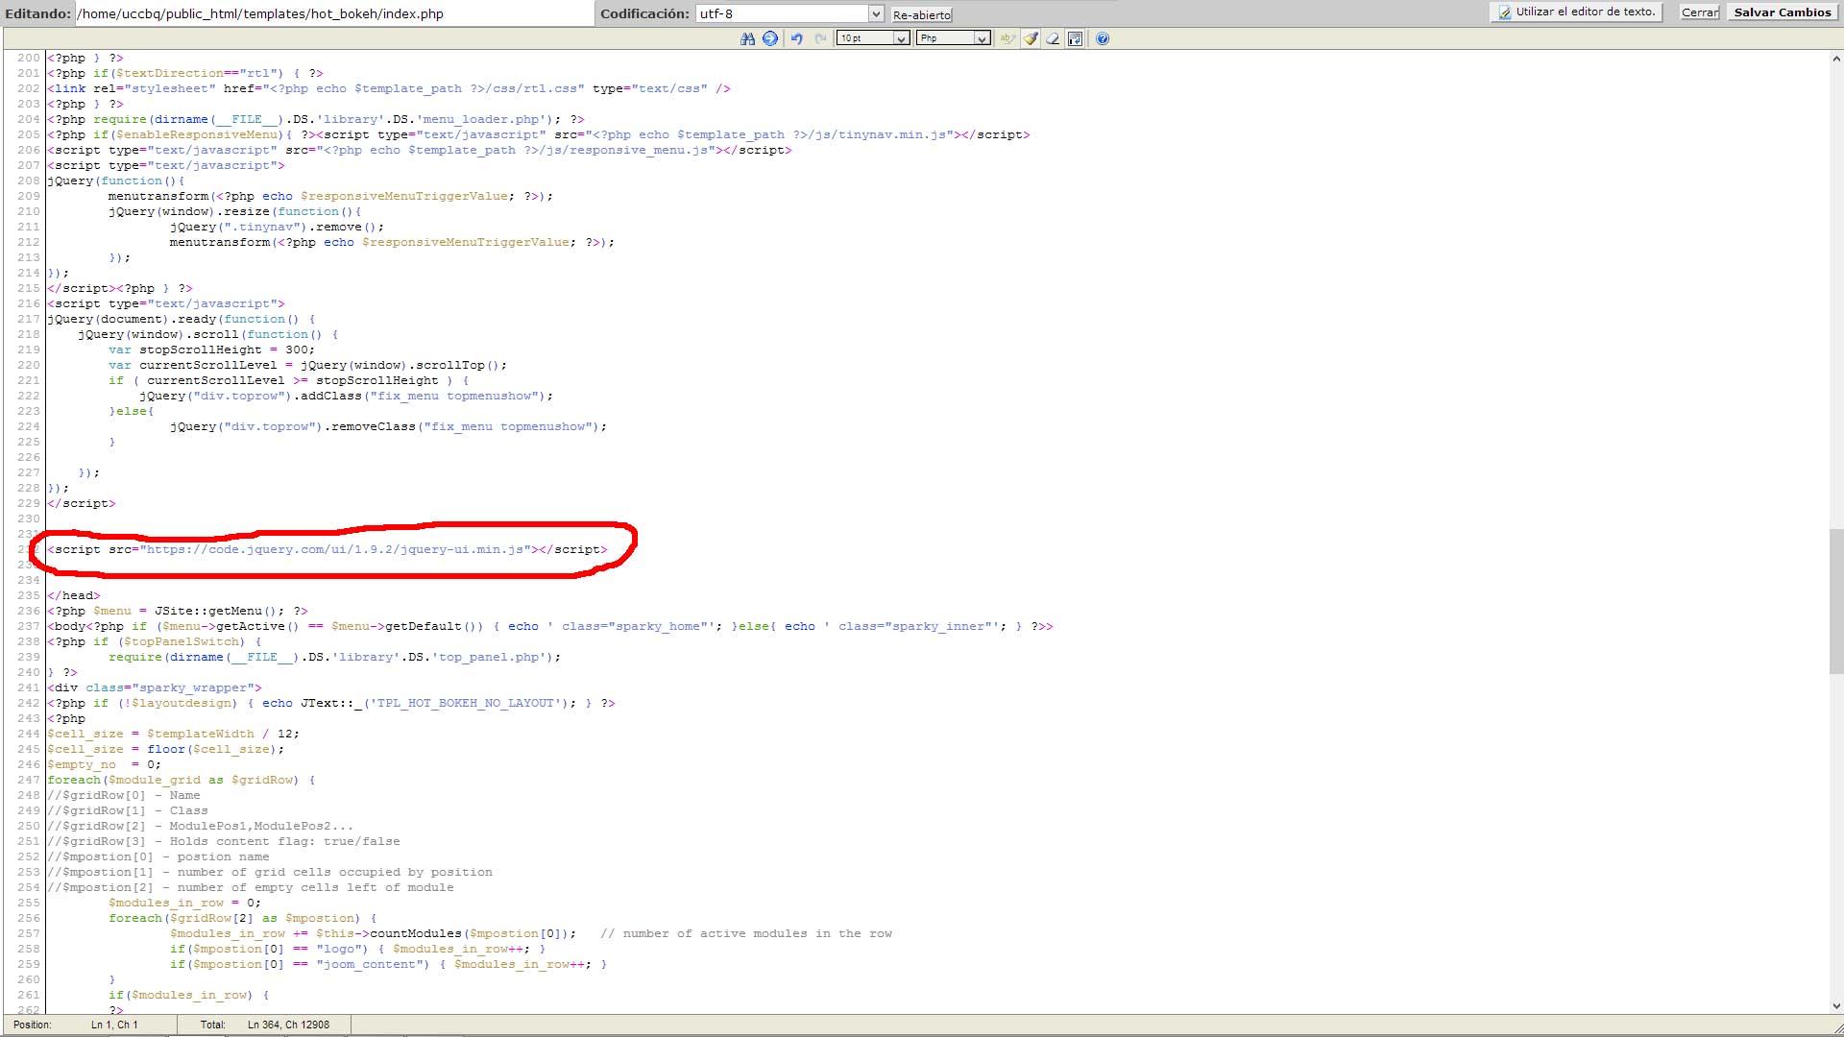Click line 246 '$empty_no = 0;'
Image resolution: width=1844 pixels, height=1037 pixels.
click(x=105, y=764)
